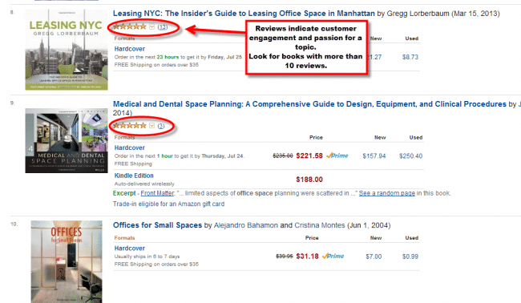
Task: Click the star rating for Leasing NYC
Action: coord(130,26)
